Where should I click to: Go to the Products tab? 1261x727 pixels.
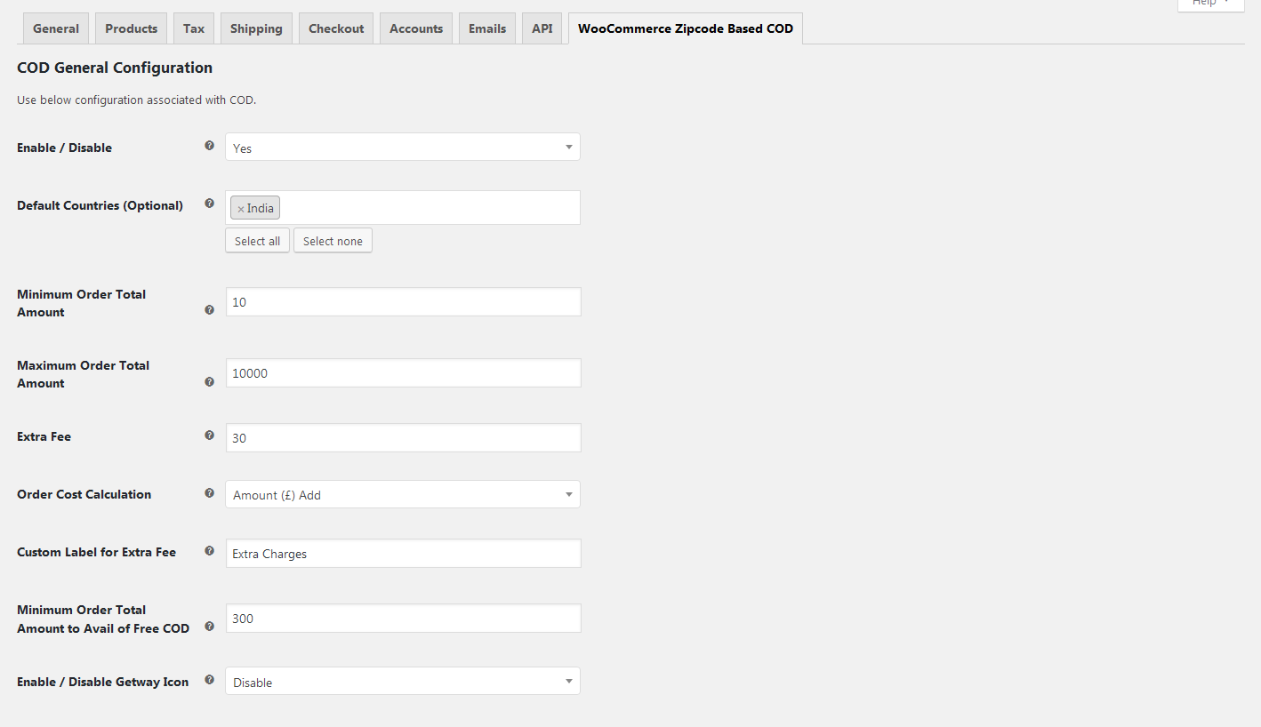(131, 28)
